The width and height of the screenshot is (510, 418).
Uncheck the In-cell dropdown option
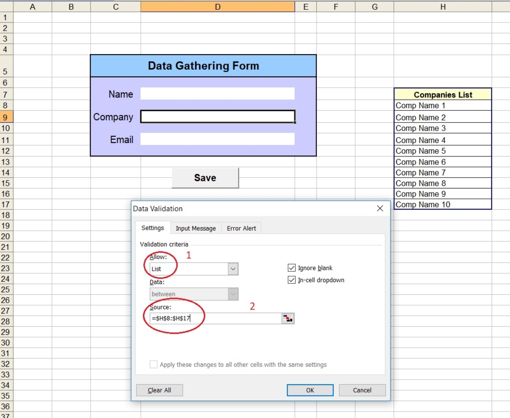tap(292, 280)
